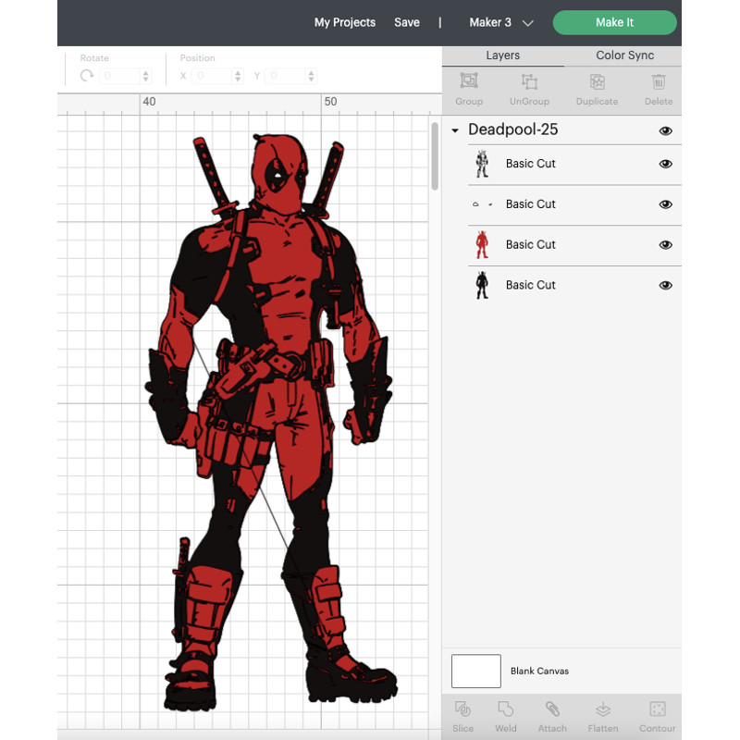This screenshot has height=740, width=740.
Task: Open My Projects link
Action: tap(344, 22)
